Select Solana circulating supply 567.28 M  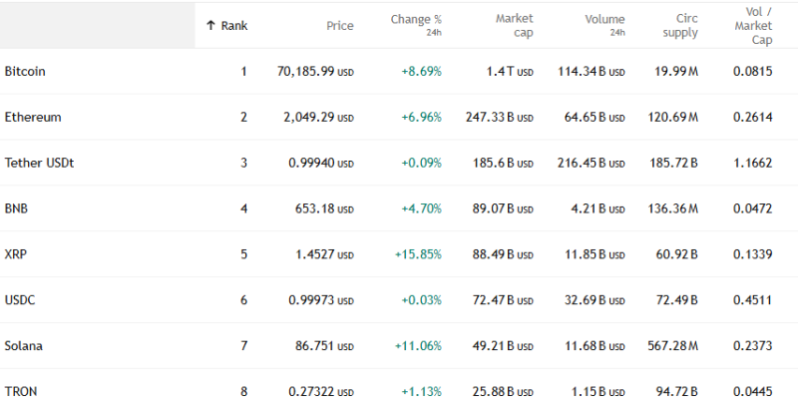click(672, 346)
